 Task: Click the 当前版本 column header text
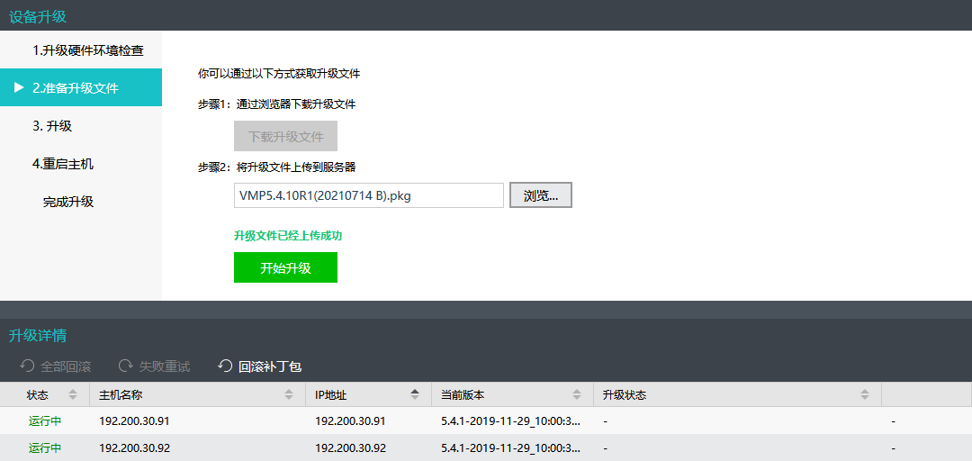click(x=463, y=395)
